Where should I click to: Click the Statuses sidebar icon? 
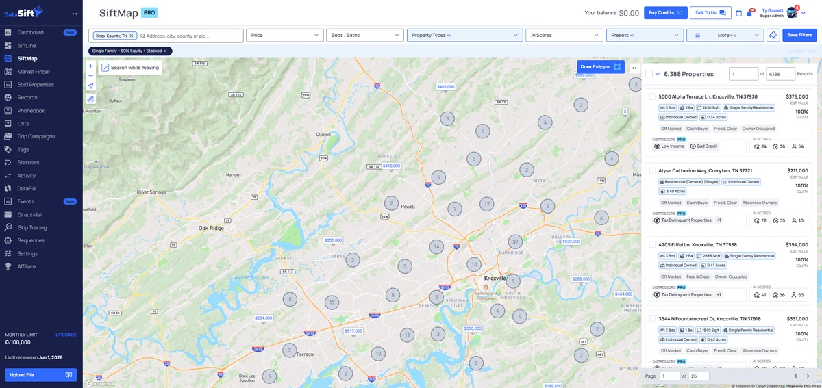point(8,162)
